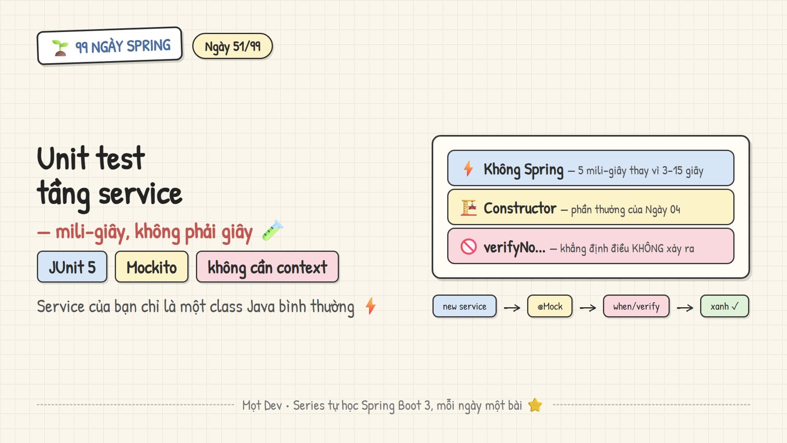Click the text 'khẳng định điều KHÔNG xảy ra'
Image resolution: width=787 pixels, height=443 pixels.
click(627, 249)
